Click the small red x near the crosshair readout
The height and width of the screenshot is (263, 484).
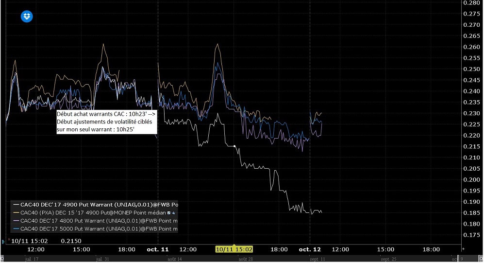tap(9, 239)
